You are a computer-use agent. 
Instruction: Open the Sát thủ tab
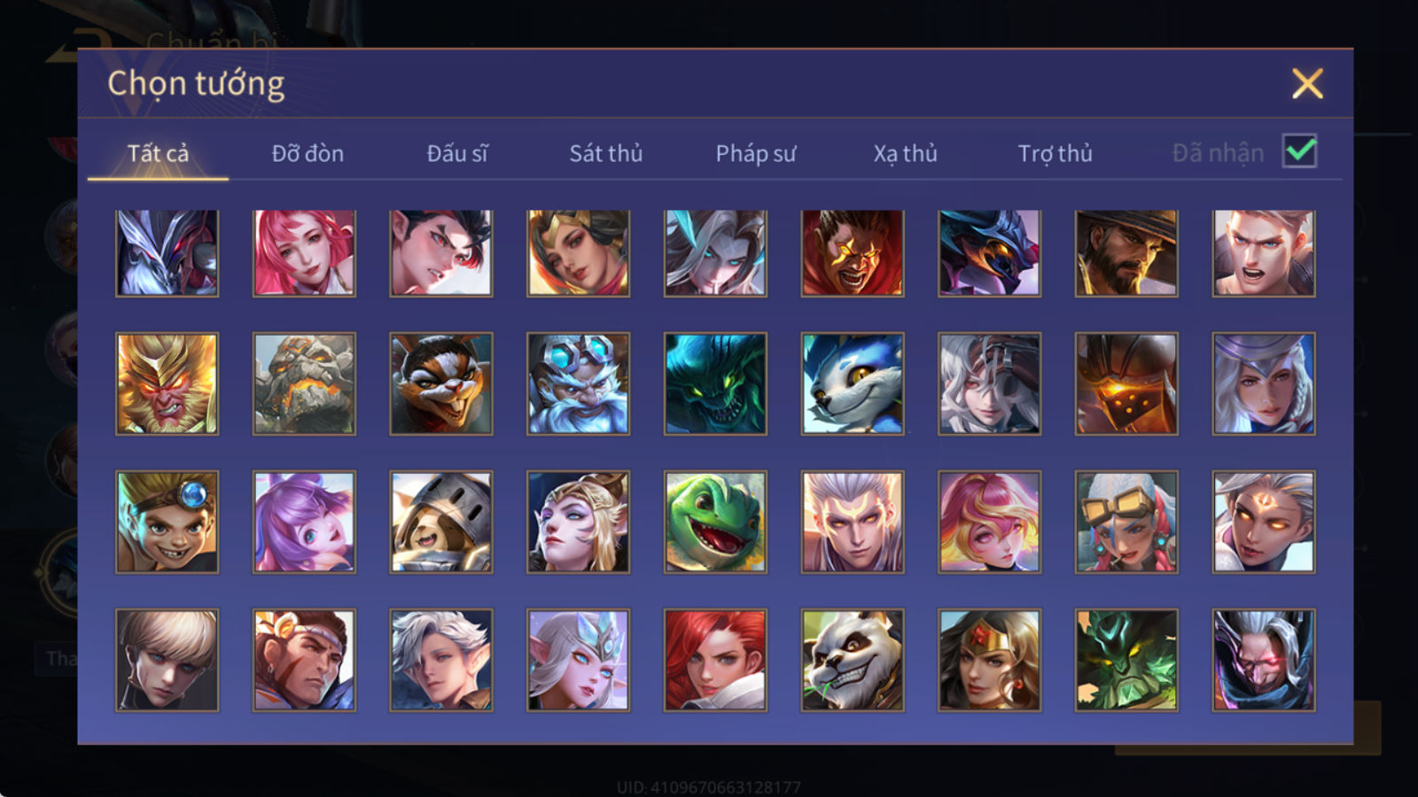pos(605,153)
